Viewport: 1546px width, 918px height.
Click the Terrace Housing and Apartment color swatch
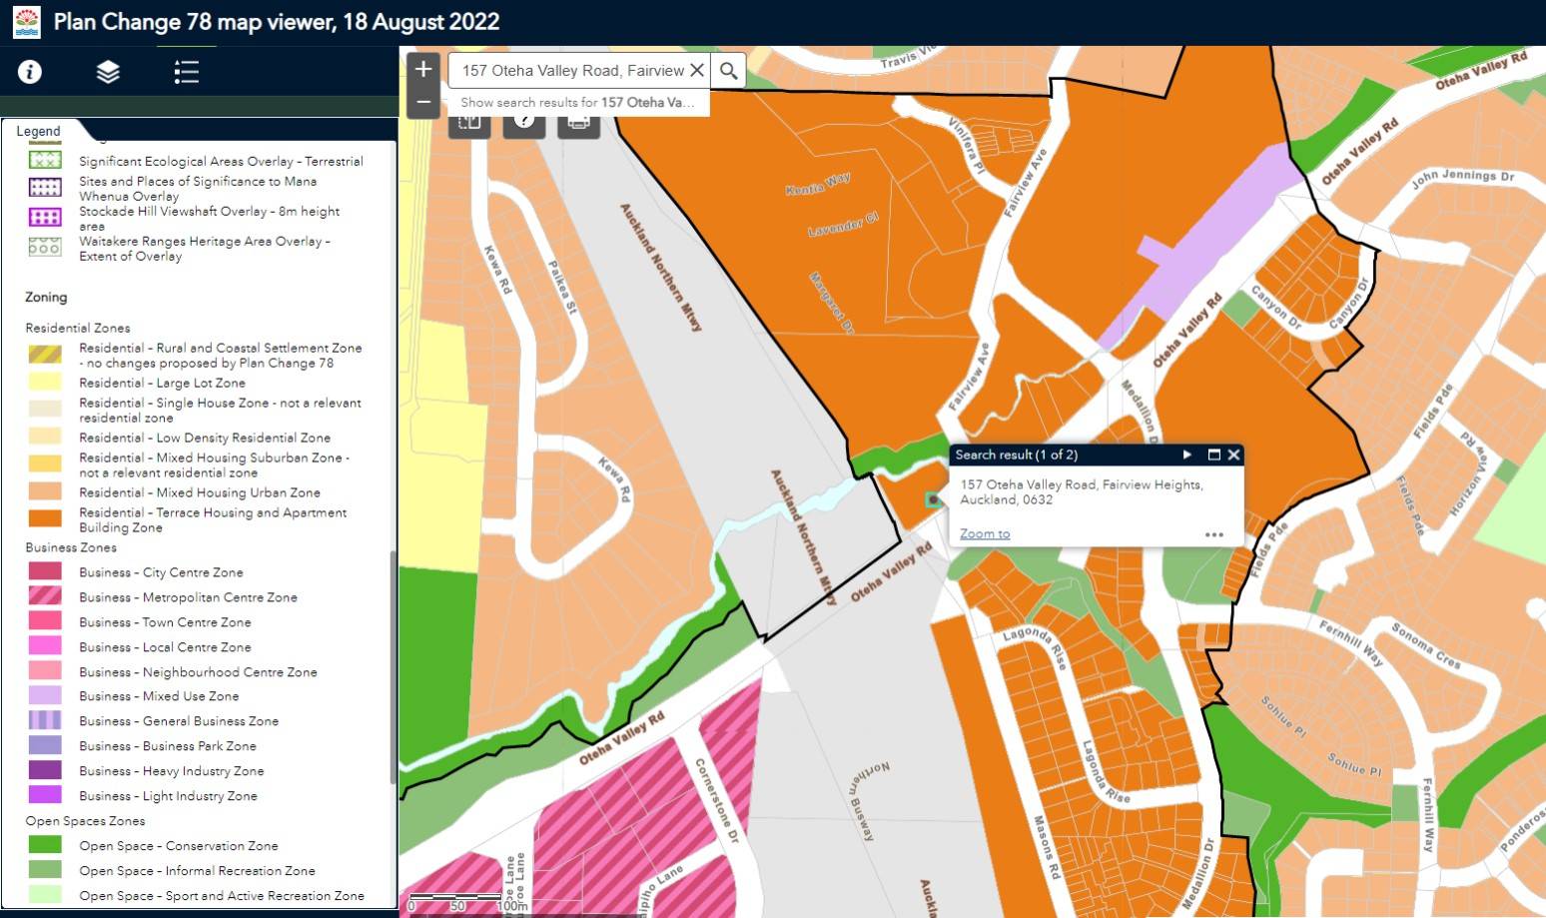pos(45,517)
